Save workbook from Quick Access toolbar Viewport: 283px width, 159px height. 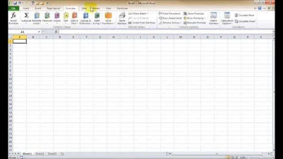[x=15, y=3]
